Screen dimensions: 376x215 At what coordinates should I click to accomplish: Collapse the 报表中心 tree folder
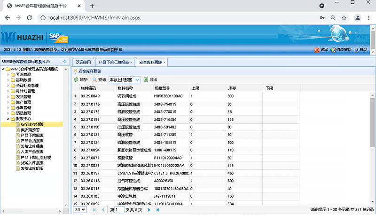point(8,119)
